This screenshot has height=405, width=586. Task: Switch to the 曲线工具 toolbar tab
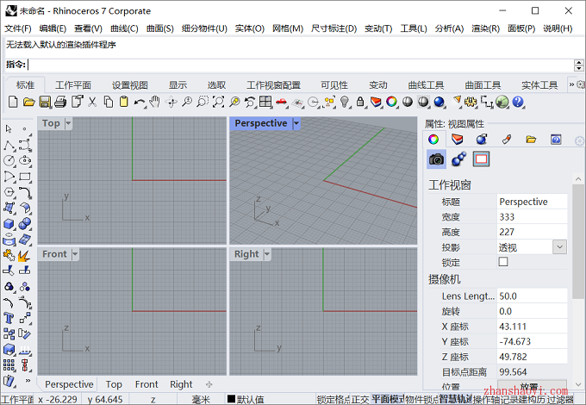(426, 85)
